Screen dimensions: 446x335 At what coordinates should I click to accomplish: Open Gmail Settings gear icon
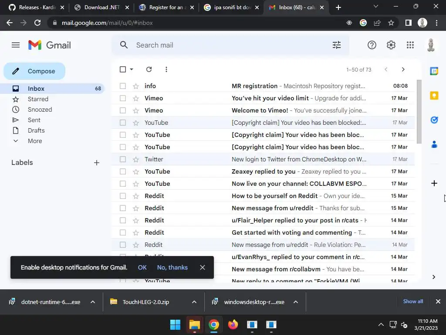[x=391, y=45]
